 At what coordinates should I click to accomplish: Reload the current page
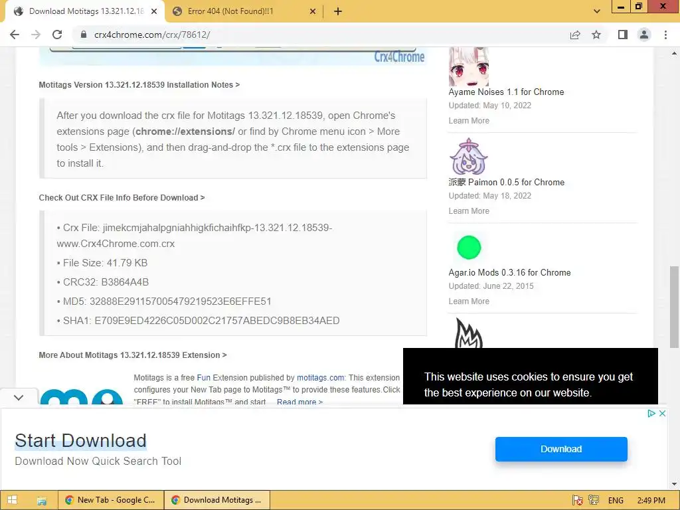click(57, 35)
